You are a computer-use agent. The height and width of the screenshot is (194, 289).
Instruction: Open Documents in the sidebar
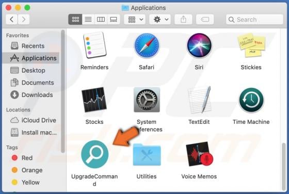pos(31,83)
